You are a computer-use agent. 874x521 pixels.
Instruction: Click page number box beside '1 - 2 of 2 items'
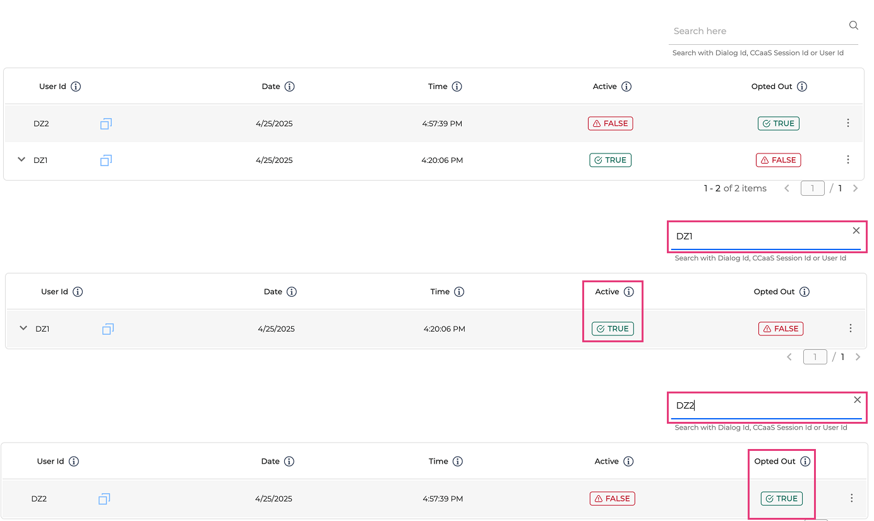[812, 188]
